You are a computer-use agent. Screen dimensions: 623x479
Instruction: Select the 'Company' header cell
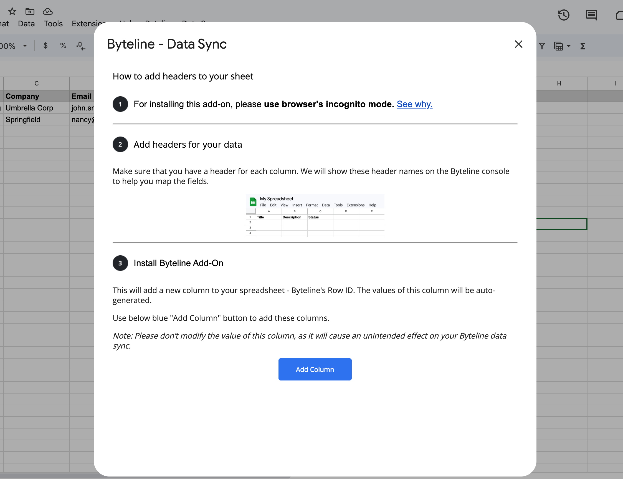pos(37,96)
